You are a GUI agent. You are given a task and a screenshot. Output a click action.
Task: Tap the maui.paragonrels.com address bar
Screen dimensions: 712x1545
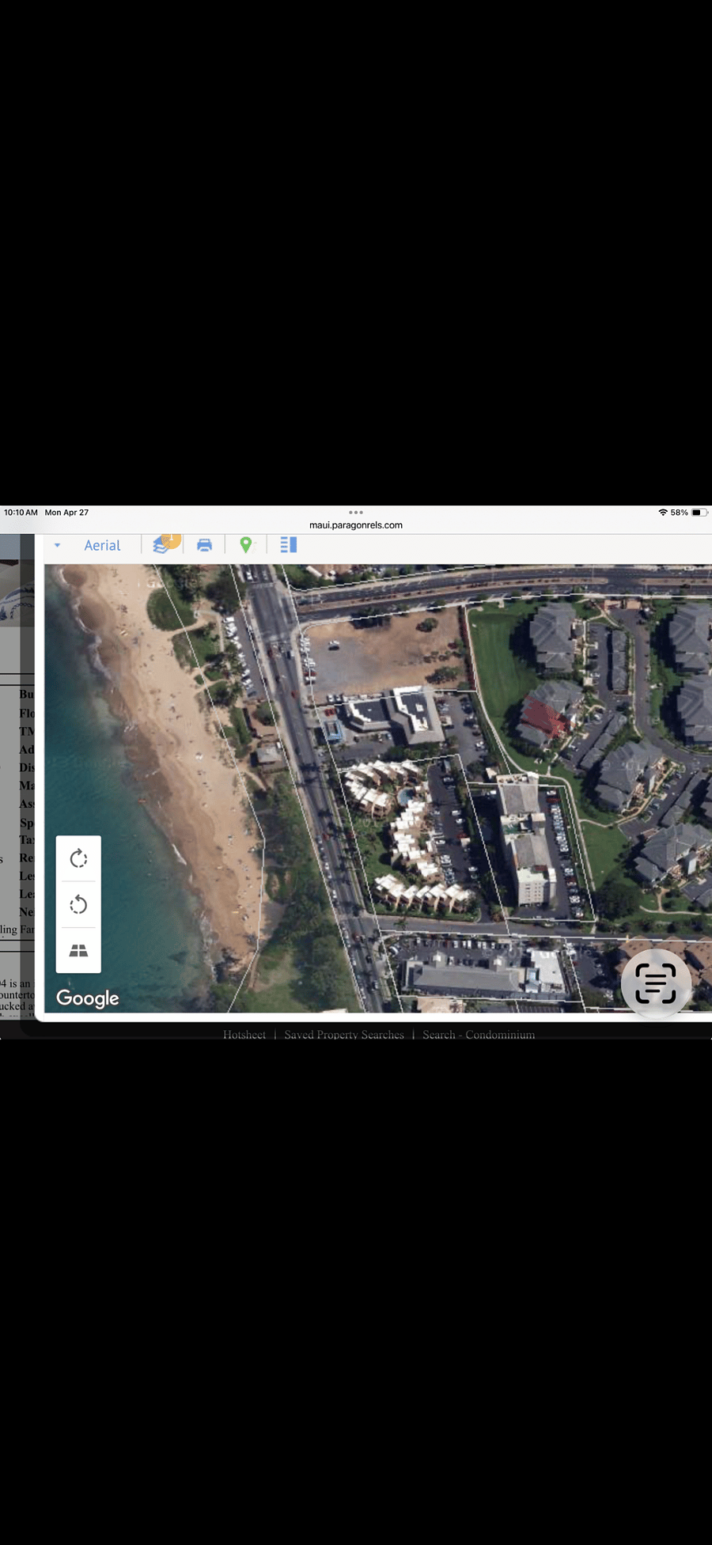click(x=356, y=524)
